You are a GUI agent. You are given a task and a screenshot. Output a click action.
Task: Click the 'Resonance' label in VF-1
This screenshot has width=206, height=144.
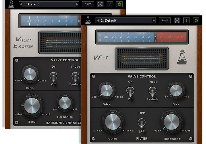[x=172, y=139]
